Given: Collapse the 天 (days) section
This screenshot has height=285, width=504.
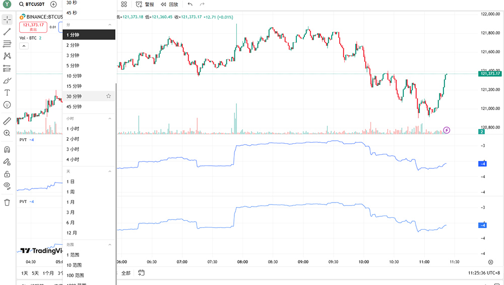Looking at the screenshot, I should (x=109, y=171).
